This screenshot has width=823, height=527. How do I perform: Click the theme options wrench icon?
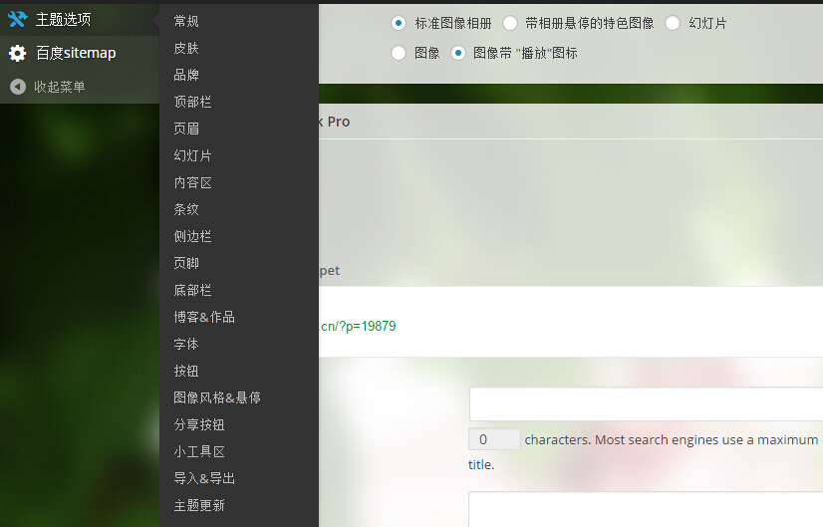coord(17,19)
